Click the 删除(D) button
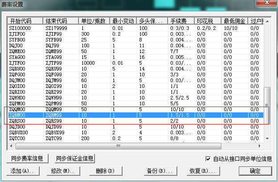This screenshot has width=278, height=182. pyautogui.click(x=106, y=171)
